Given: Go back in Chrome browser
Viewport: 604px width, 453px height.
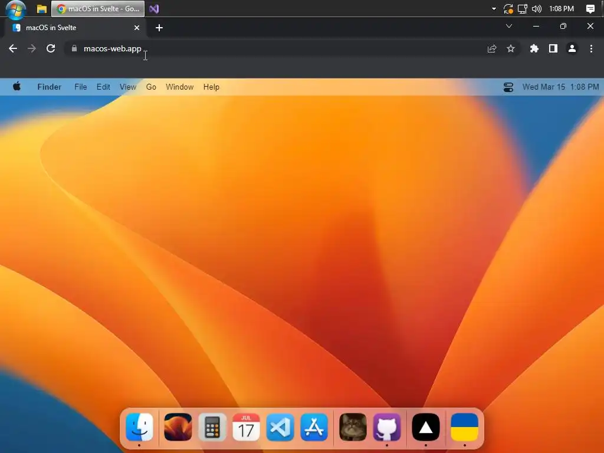Looking at the screenshot, I should [13, 48].
